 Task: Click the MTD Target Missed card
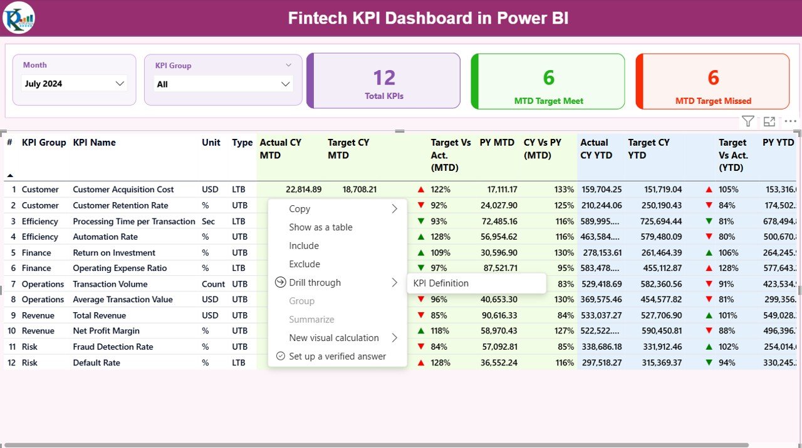pos(712,81)
